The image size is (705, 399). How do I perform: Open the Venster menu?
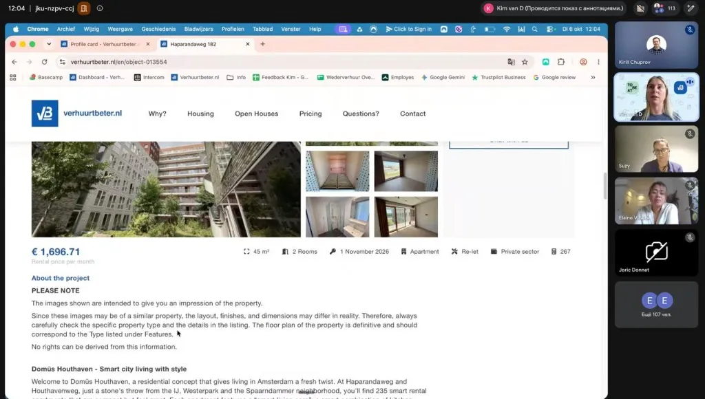[291, 29]
